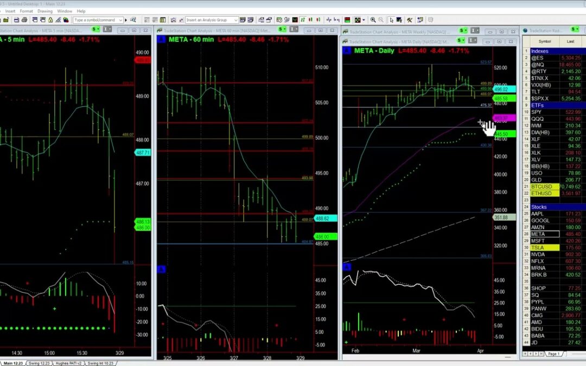This screenshot has width=586, height=366.
Task: Open the Drawing menu
Action: tap(45, 11)
